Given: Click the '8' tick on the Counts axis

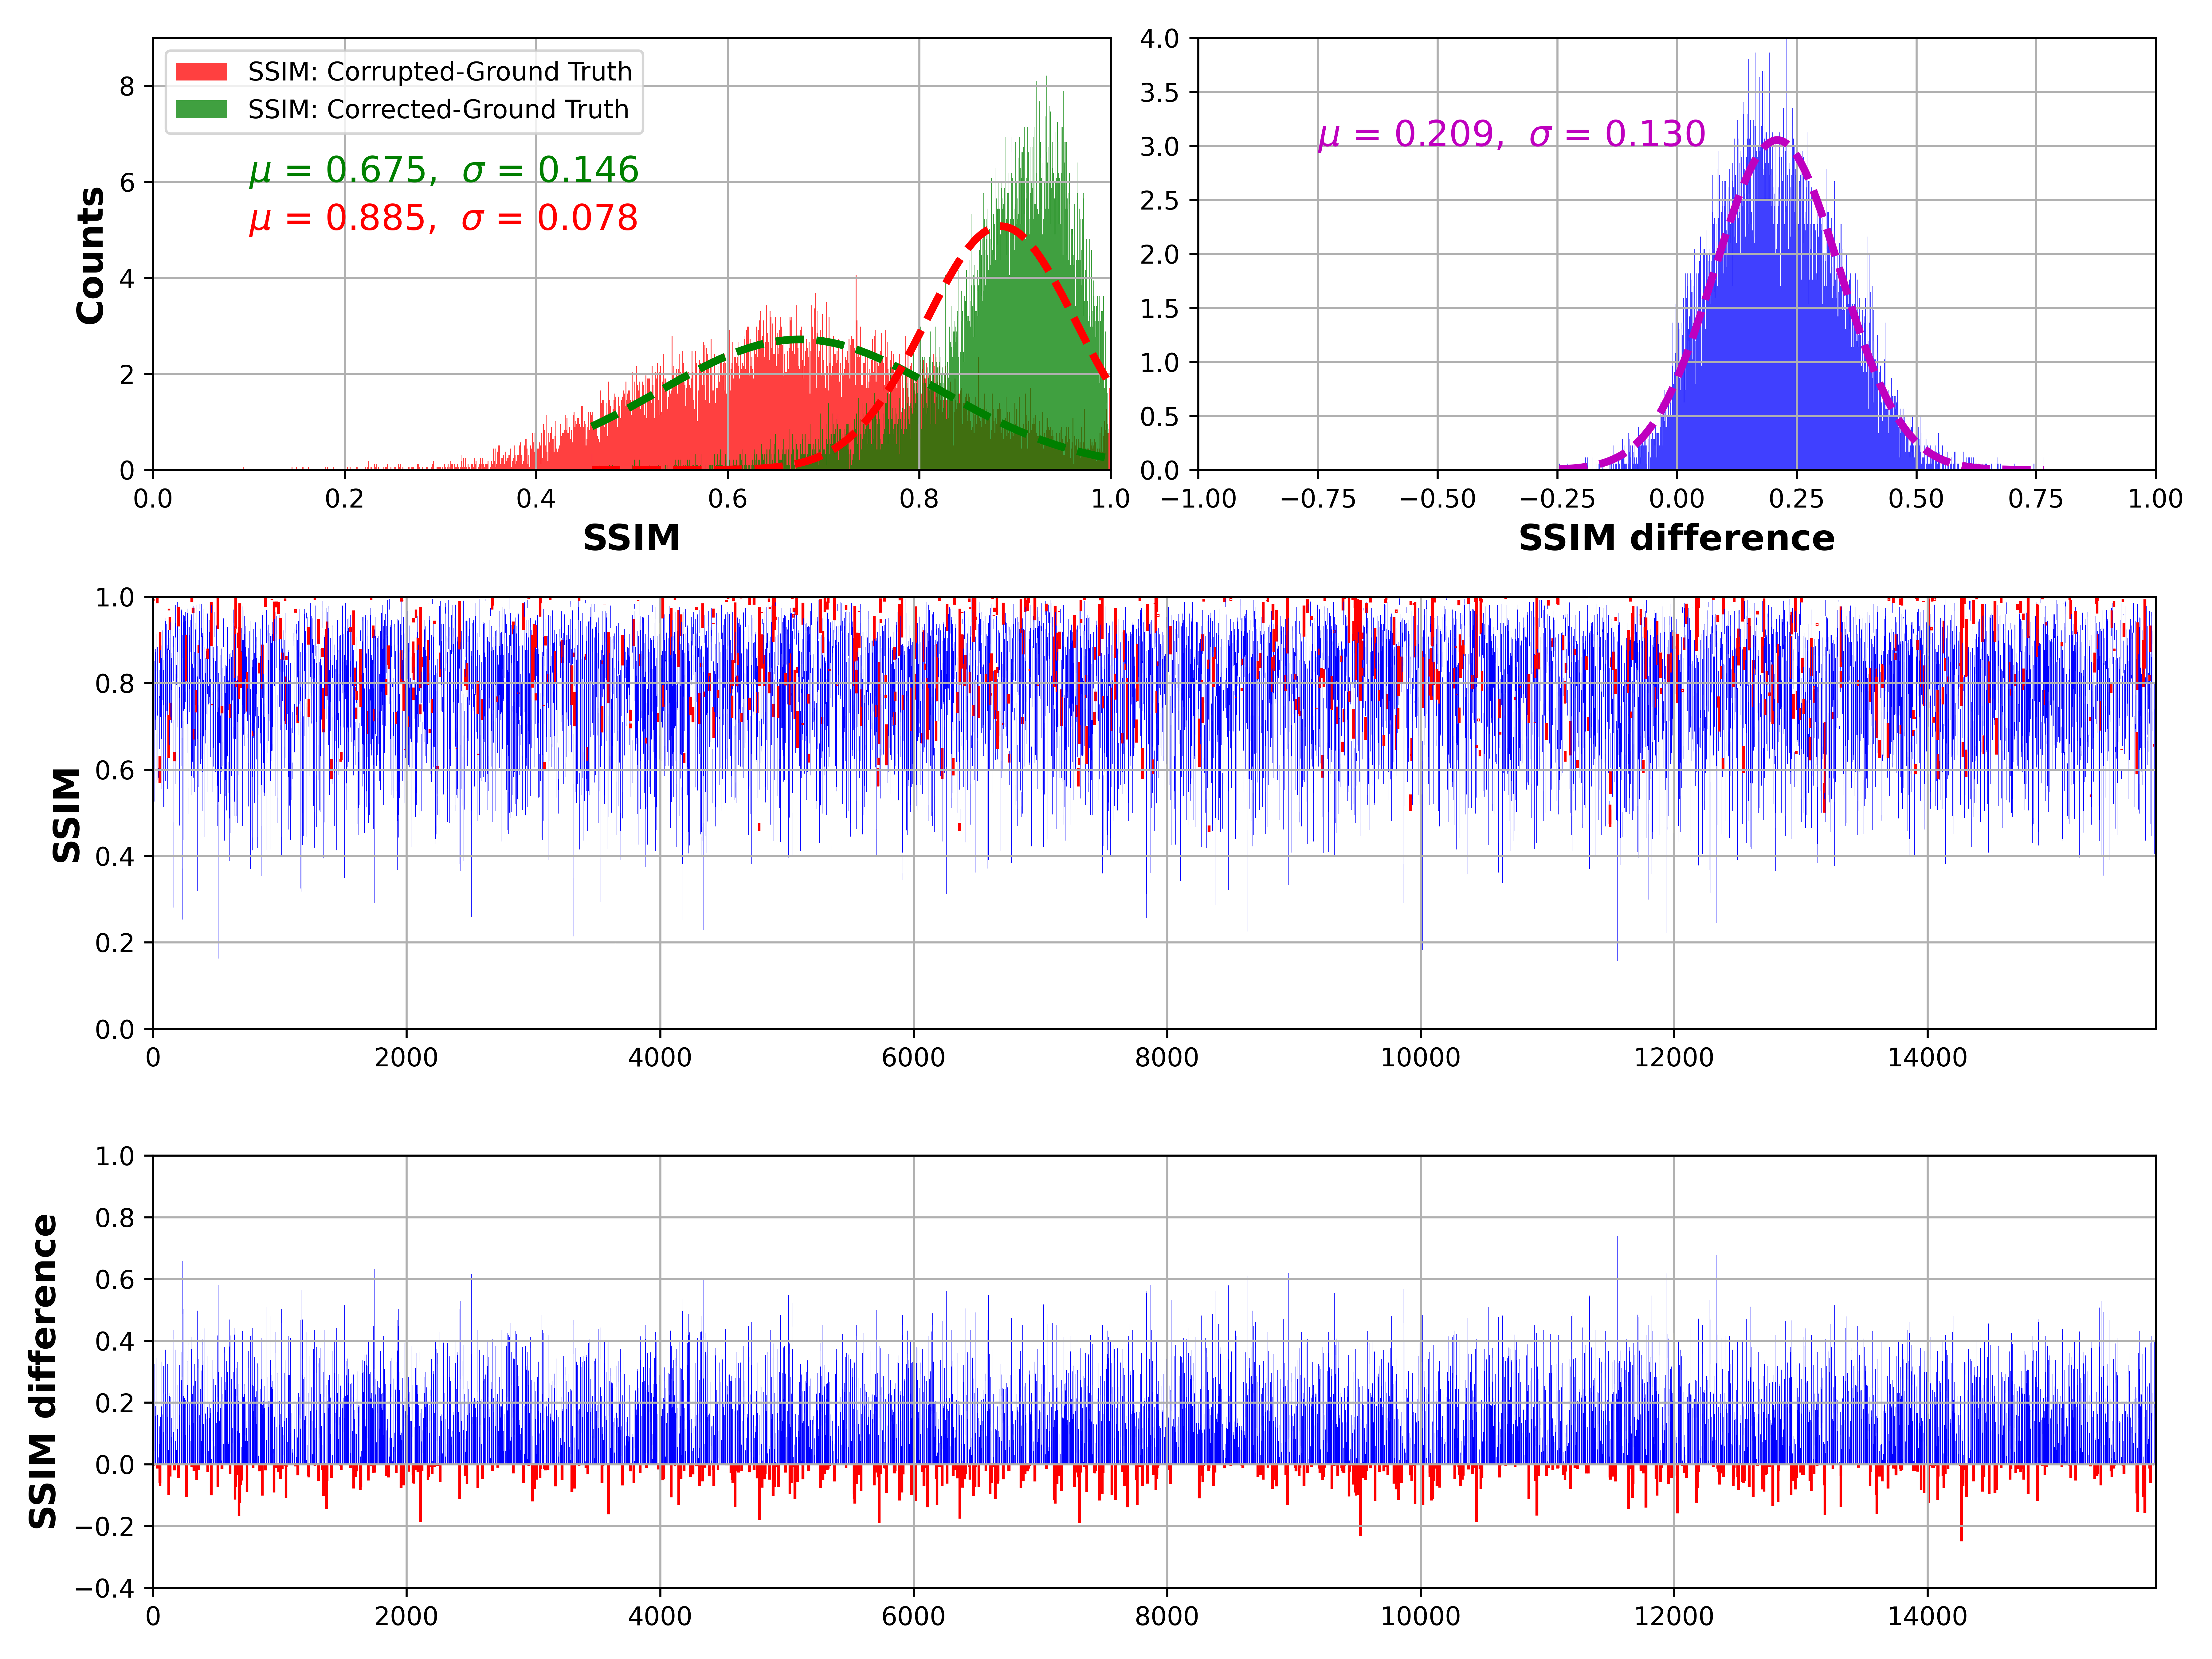Looking at the screenshot, I should (127, 87).
